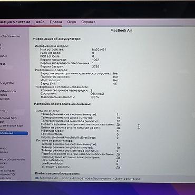The image size is (195, 195).
Task: Click Версия аппаратного обеспечения row
Action: (x=67, y=63)
